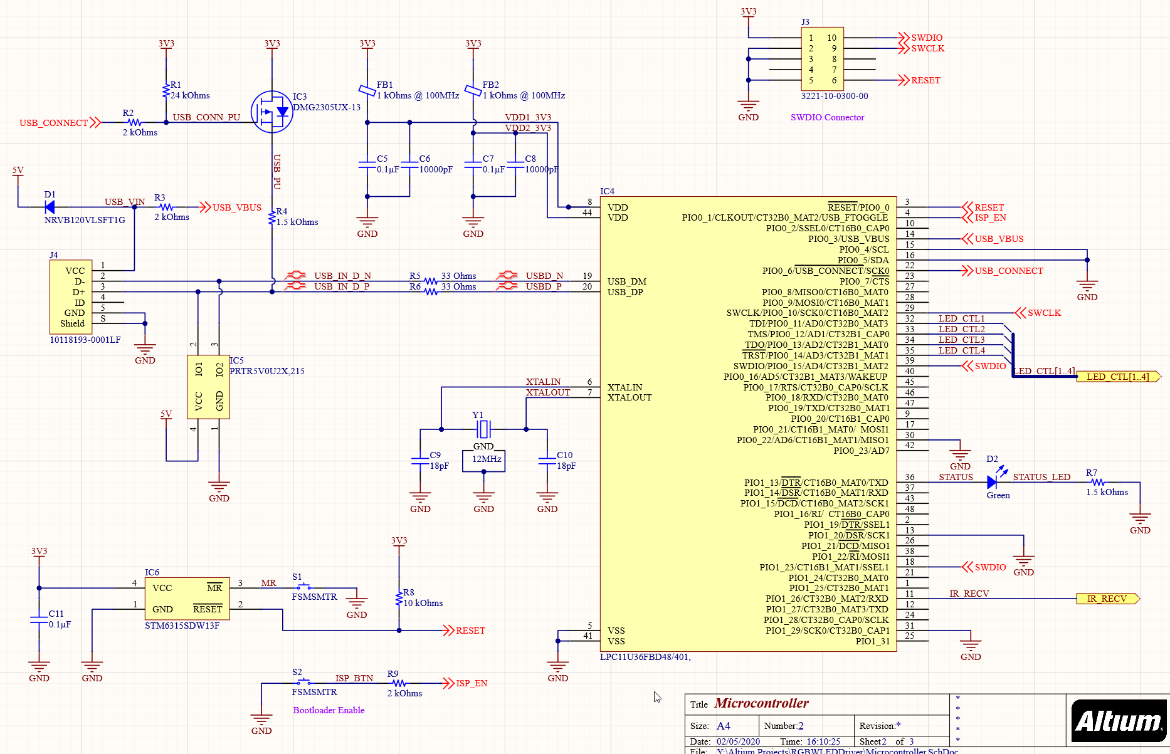Click the R7 resistor near STATUS_LED
This screenshot has width=1170, height=754.
tap(1098, 482)
